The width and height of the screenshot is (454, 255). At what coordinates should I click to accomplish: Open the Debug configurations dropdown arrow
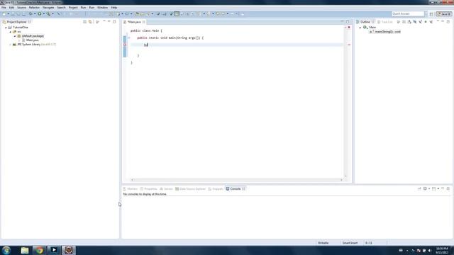(35, 14)
